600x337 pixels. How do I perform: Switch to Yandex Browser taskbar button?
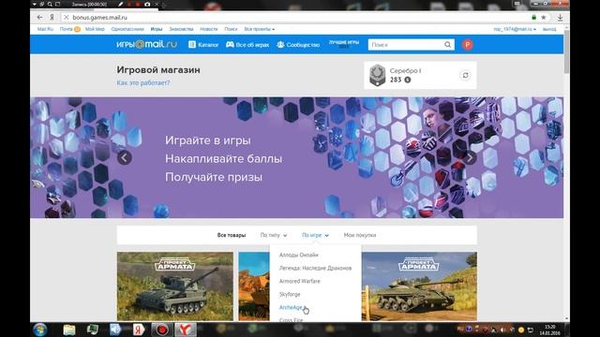tap(186, 330)
